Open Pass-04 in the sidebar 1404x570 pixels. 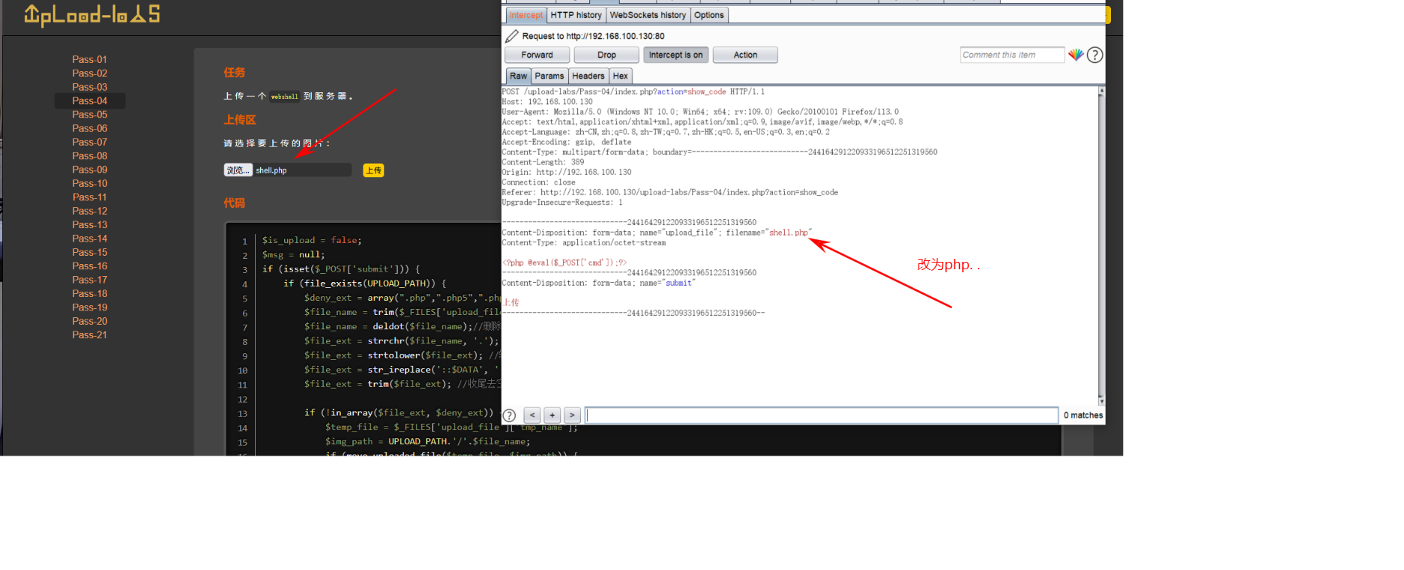coord(90,100)
